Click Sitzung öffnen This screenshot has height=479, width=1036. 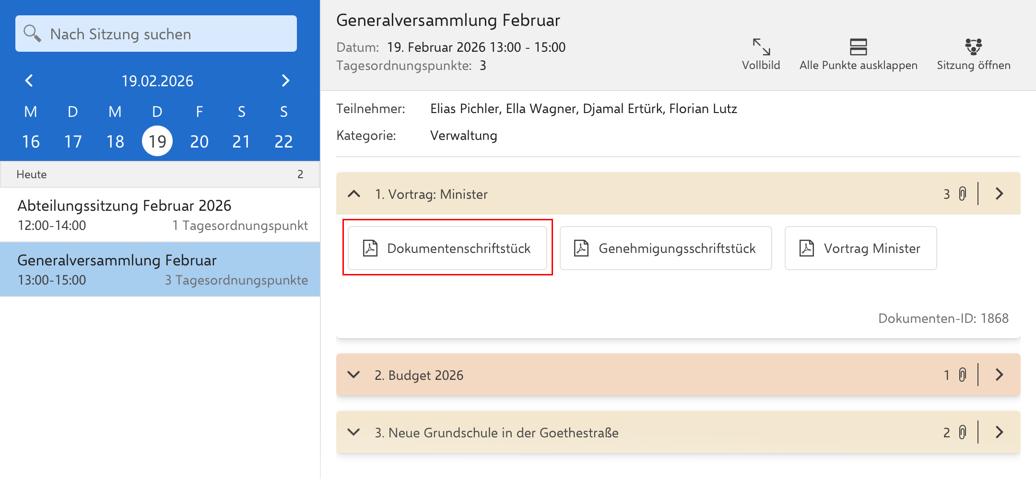974,54
